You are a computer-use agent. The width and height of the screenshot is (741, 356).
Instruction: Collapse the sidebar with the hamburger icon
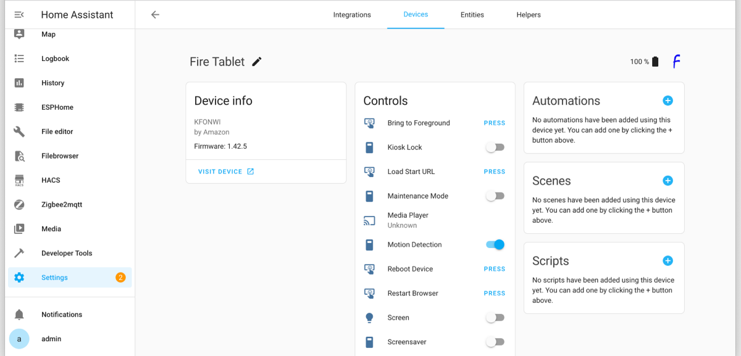tap(19, 15)
